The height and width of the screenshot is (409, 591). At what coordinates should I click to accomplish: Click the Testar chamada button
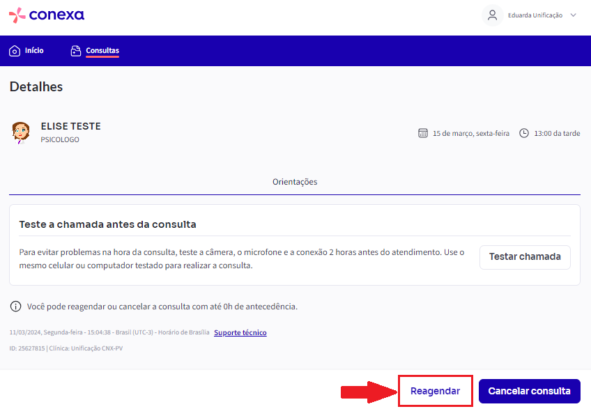(525, 257)
